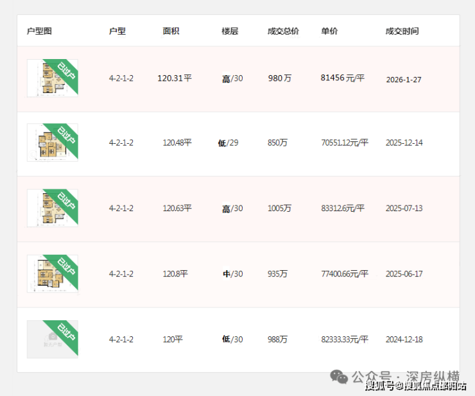Select layout 4-2-1-2 in the 980万 row
The image size is (475, 396).
click(121, 78)
